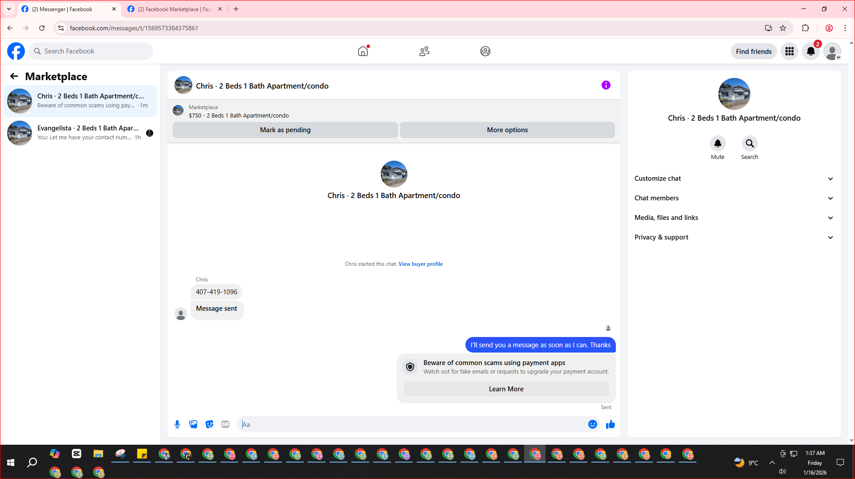This screenshot has width=855, height=479.
Task: Open the Facebook menu grid icon
Action: coord(790,51)
